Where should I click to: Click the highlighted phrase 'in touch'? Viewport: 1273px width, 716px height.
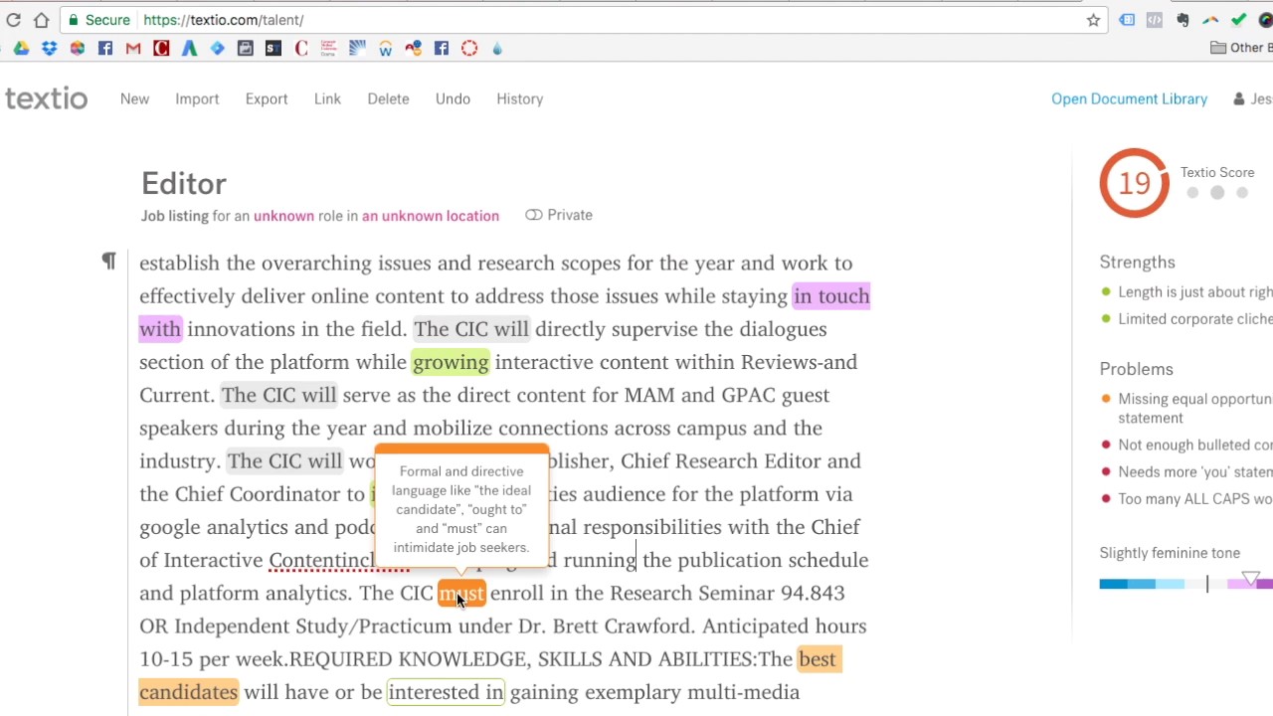(x=831, y=296)
